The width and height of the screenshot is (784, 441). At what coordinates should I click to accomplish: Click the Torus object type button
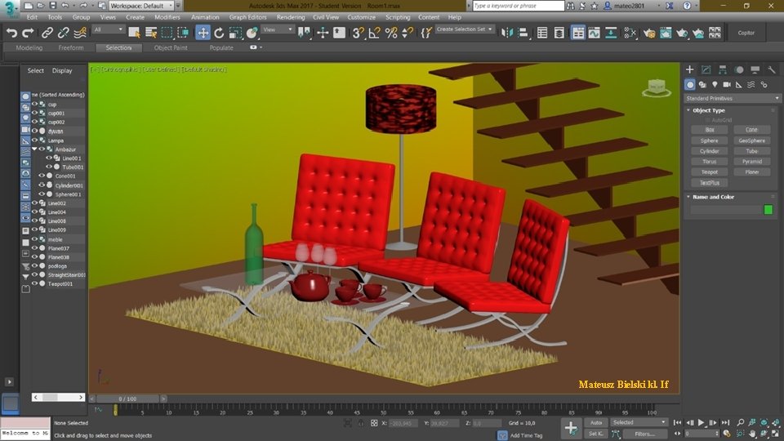coord(709,162)
